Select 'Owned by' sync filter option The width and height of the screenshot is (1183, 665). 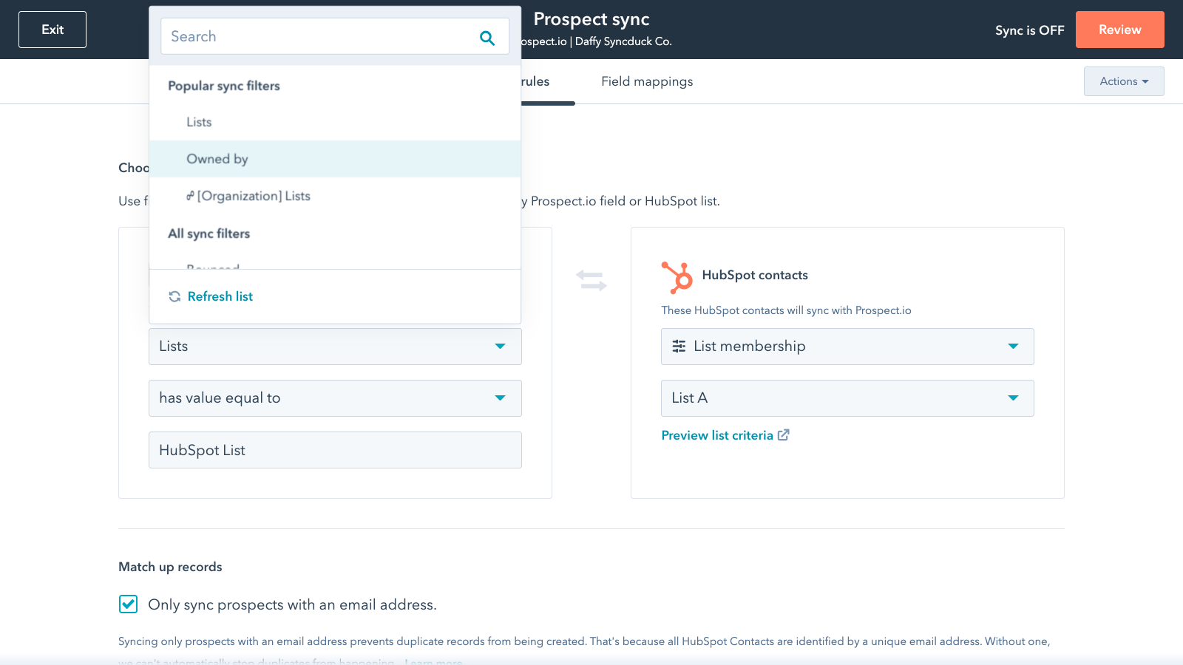coord(217,159)
